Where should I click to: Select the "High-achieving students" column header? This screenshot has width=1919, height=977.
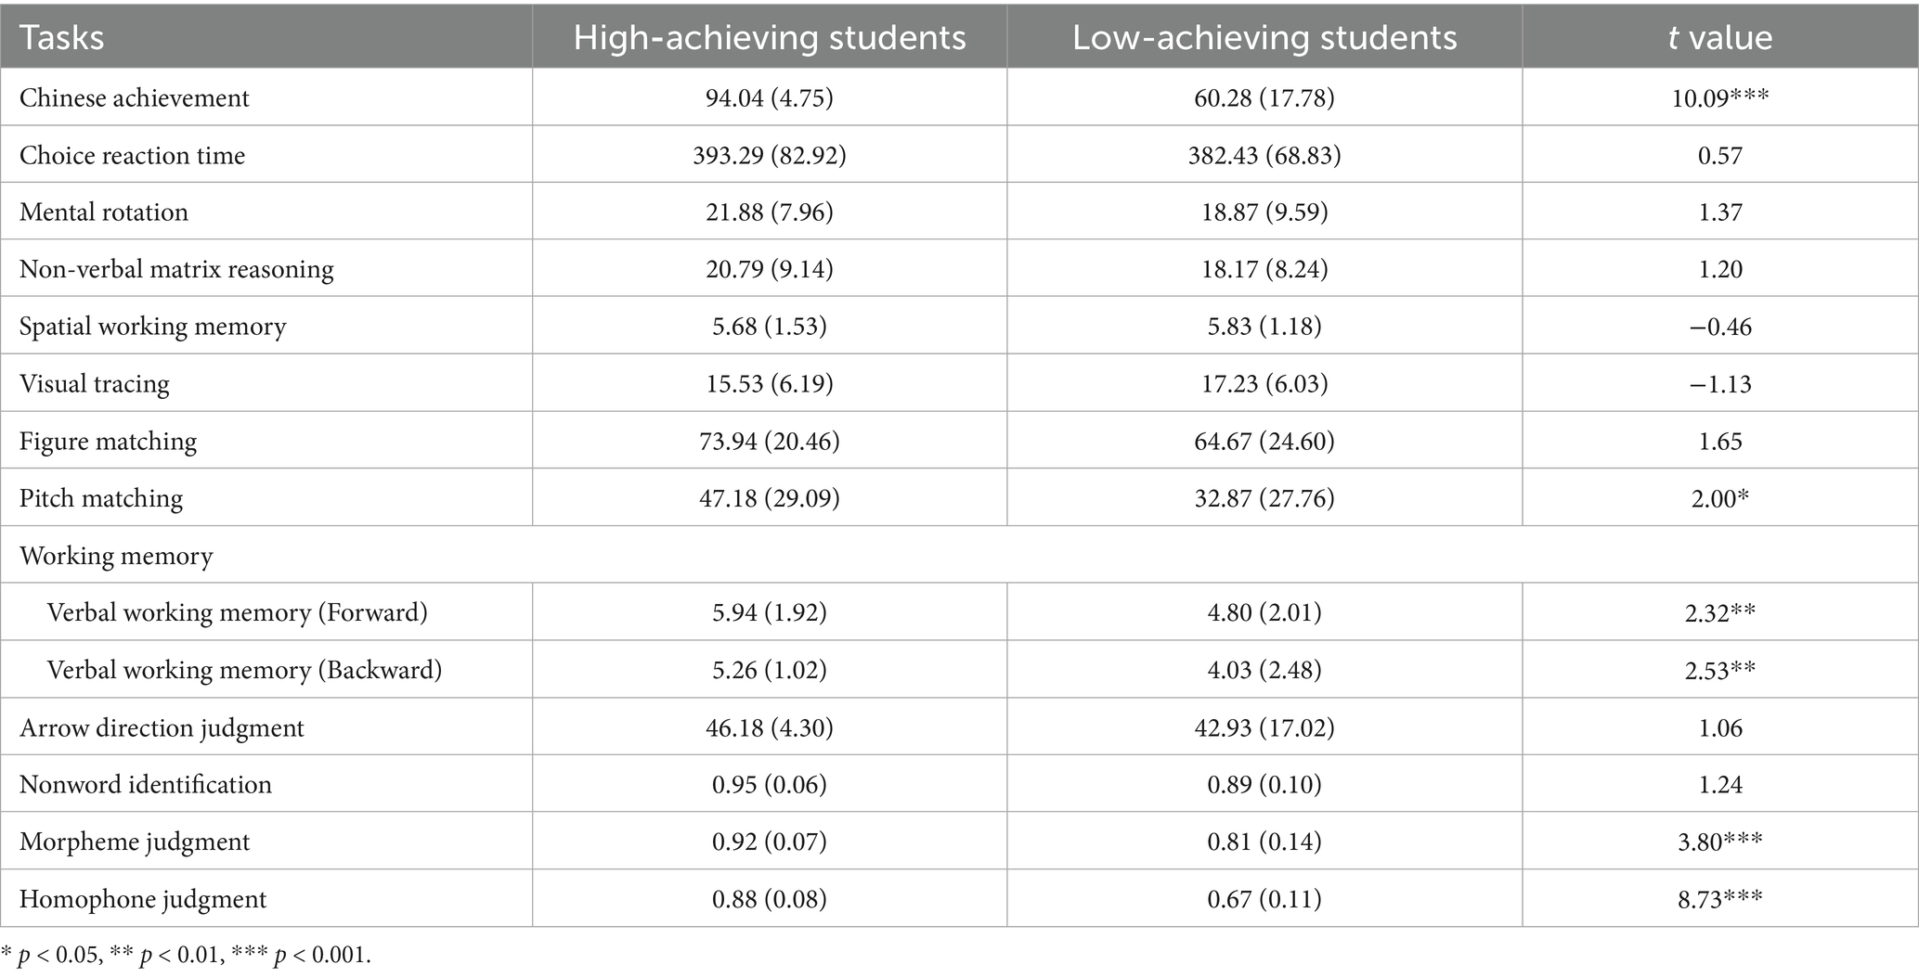(769, 37)
